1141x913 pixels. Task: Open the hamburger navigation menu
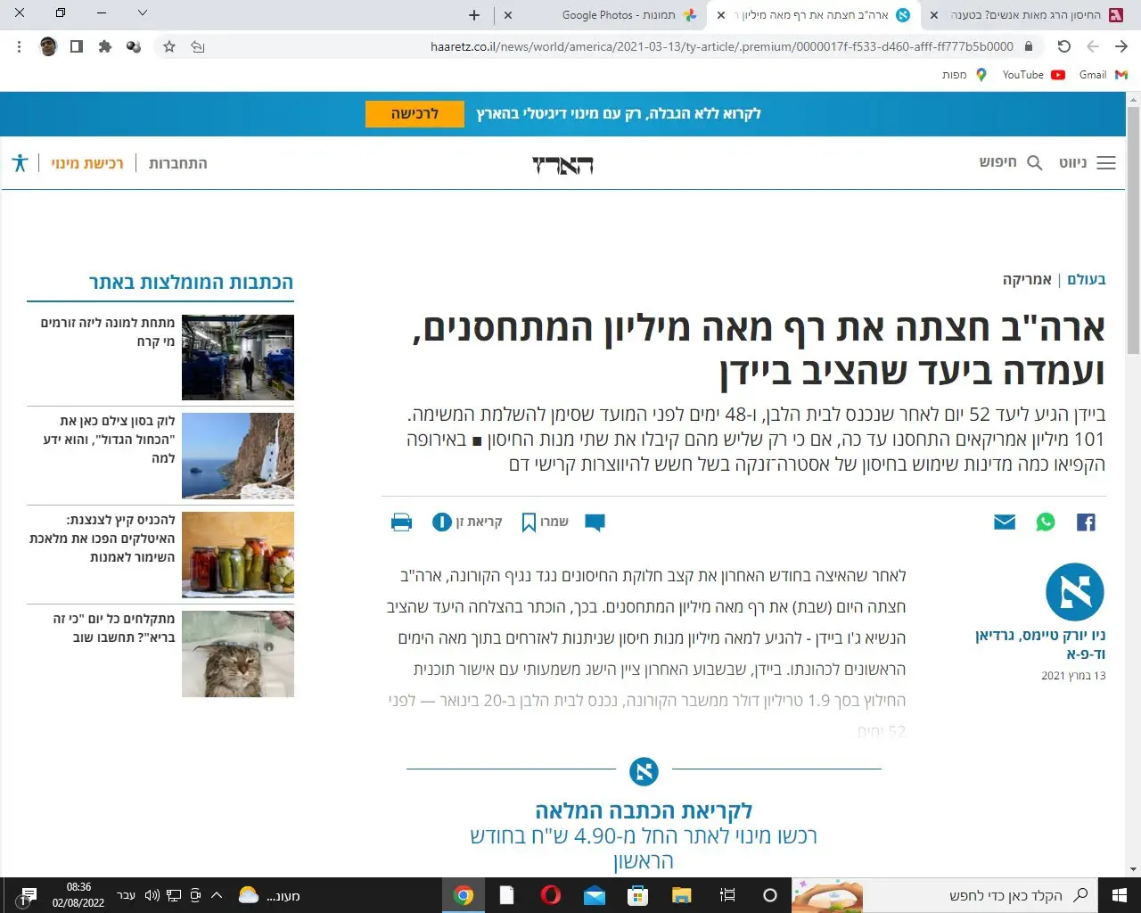pos(1105,163)
